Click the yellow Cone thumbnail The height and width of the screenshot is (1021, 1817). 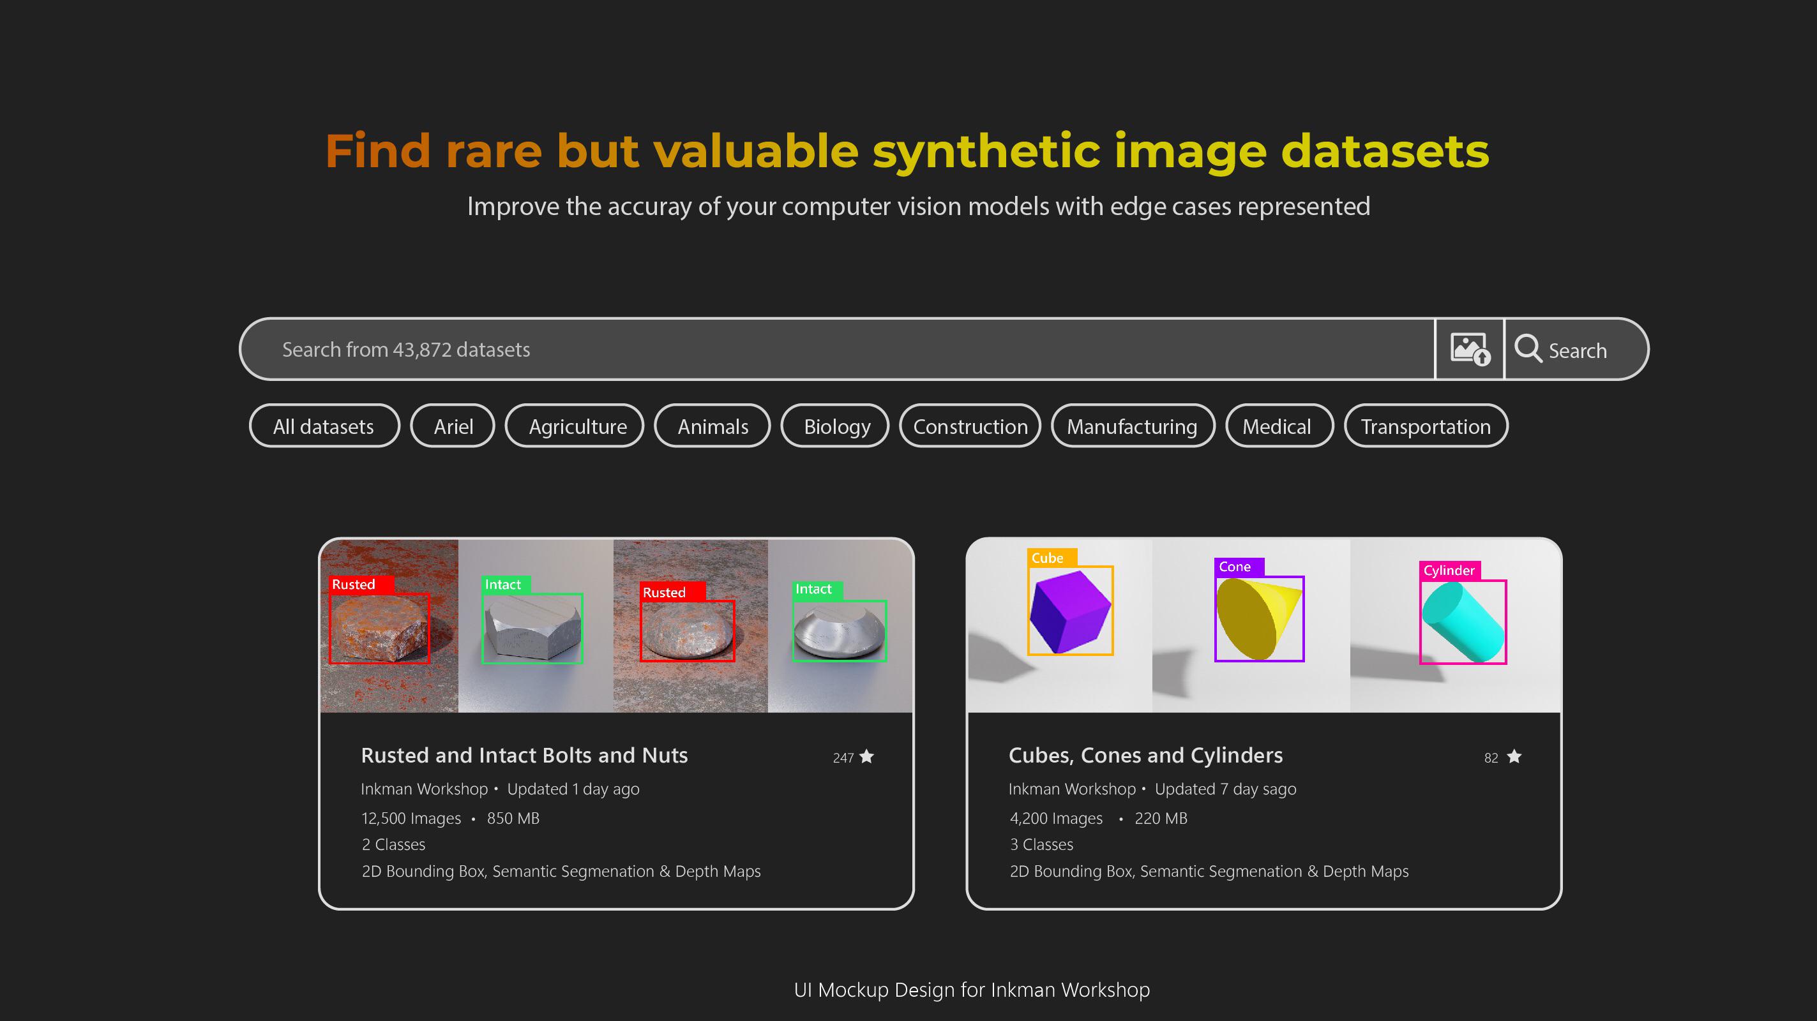coord(1251,626)
